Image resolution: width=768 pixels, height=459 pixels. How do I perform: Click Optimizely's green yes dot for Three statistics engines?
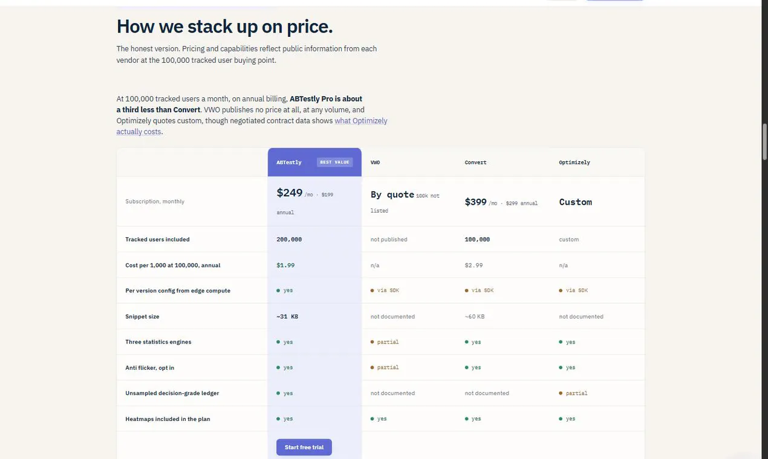point(561,342)
